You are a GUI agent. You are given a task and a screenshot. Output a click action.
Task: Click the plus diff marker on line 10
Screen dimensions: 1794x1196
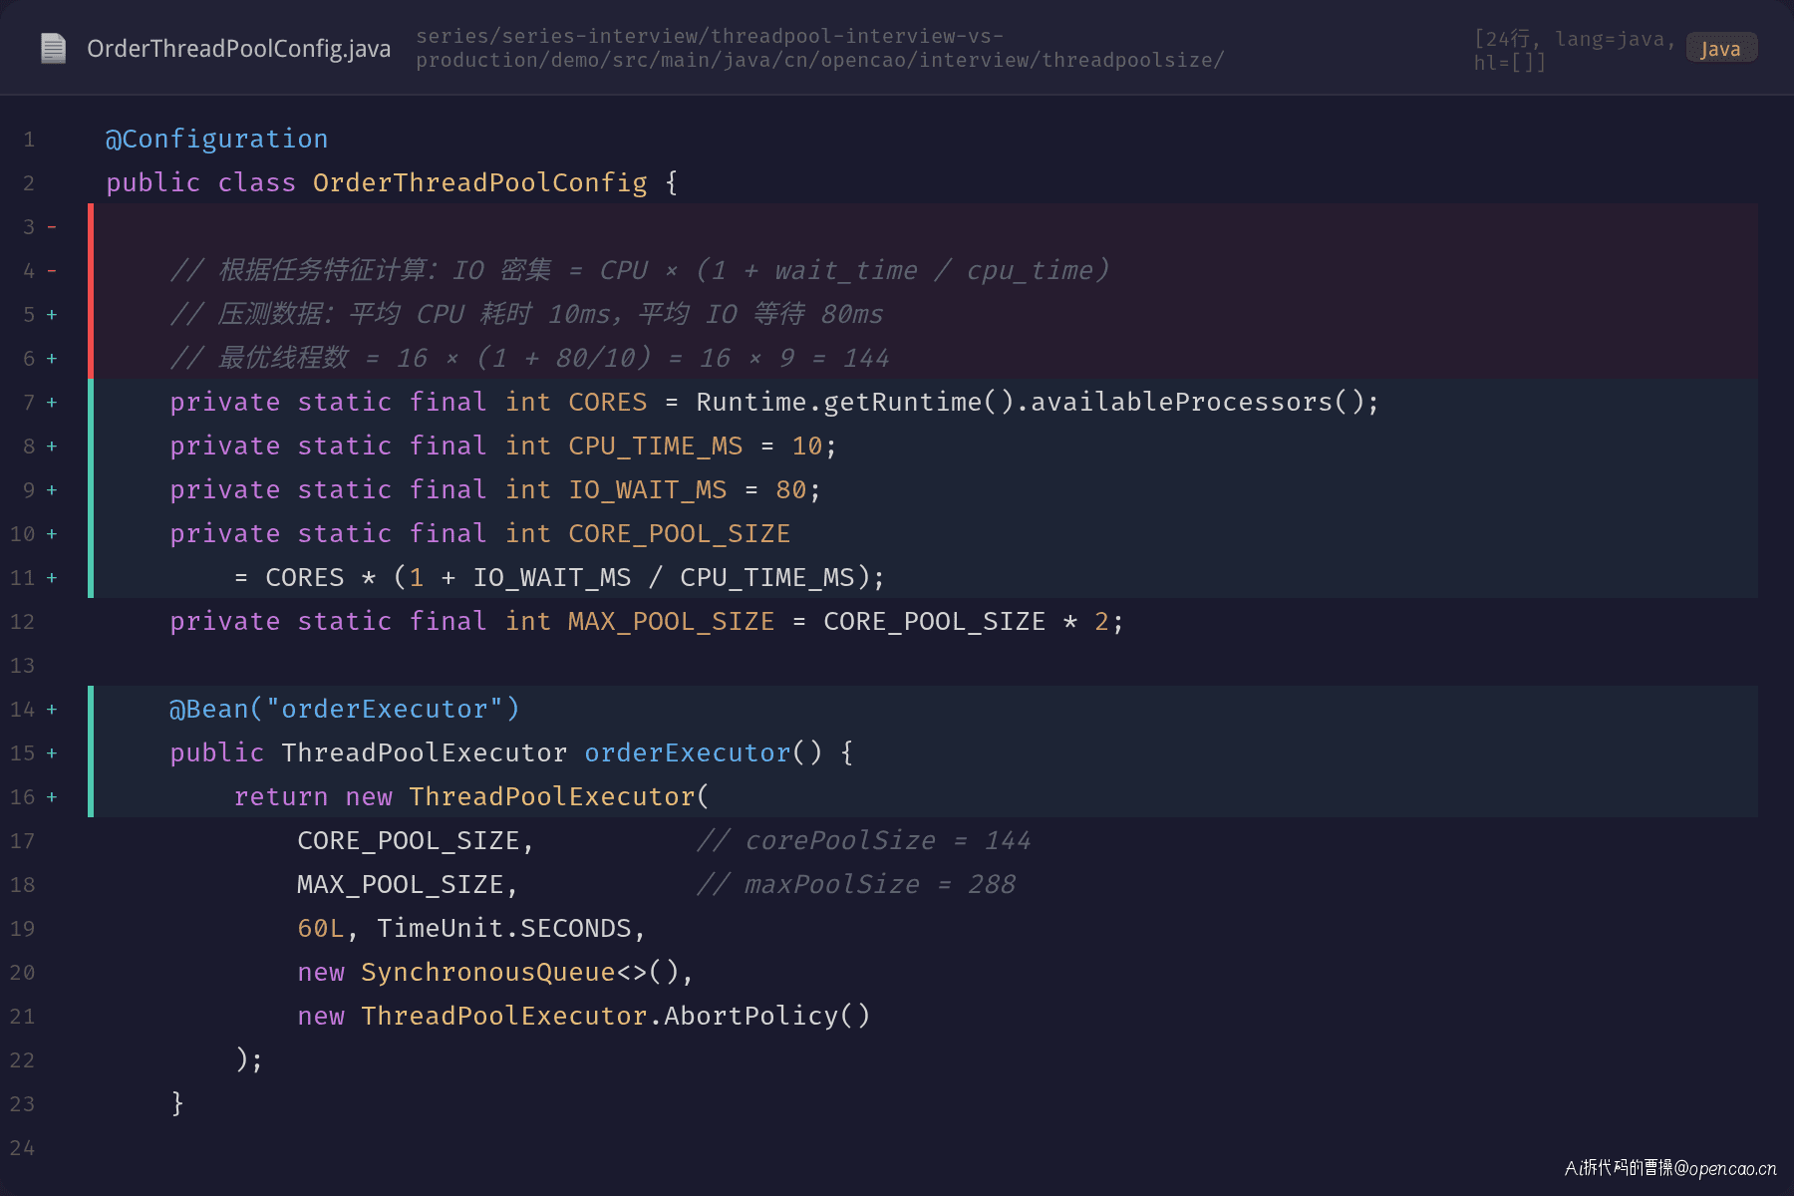pos(52,534)
